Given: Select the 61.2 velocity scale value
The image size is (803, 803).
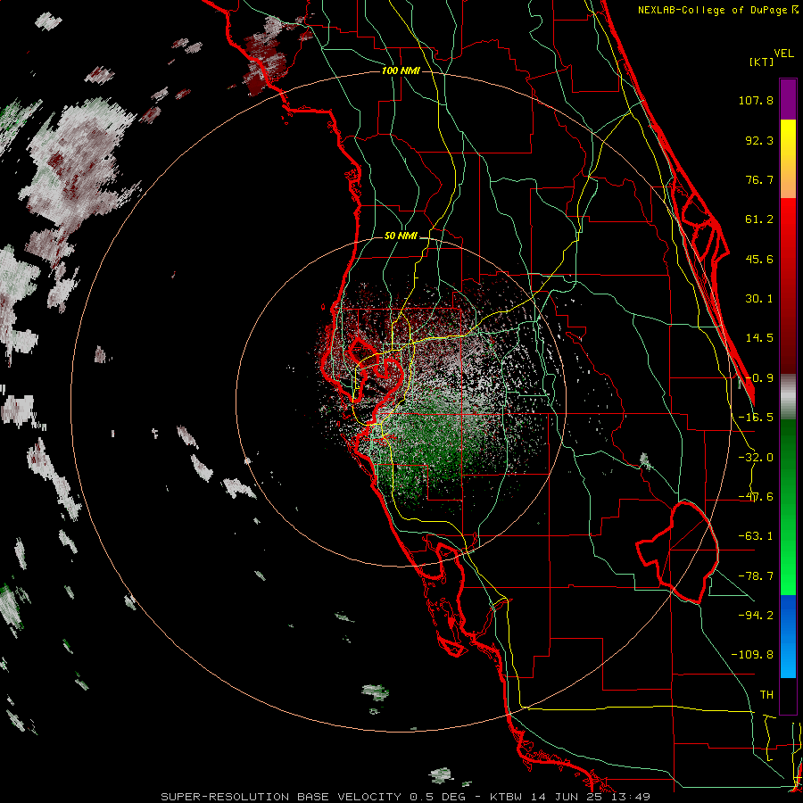Looking at the screenshot, I should pos(759,219).
